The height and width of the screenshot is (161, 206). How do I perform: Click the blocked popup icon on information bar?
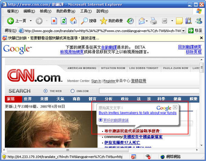click(5, 38)
